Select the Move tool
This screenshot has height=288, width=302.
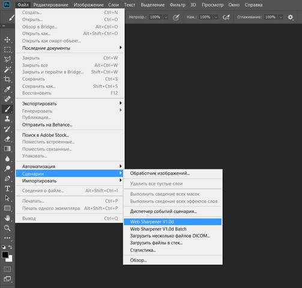(x=7, y=40)
